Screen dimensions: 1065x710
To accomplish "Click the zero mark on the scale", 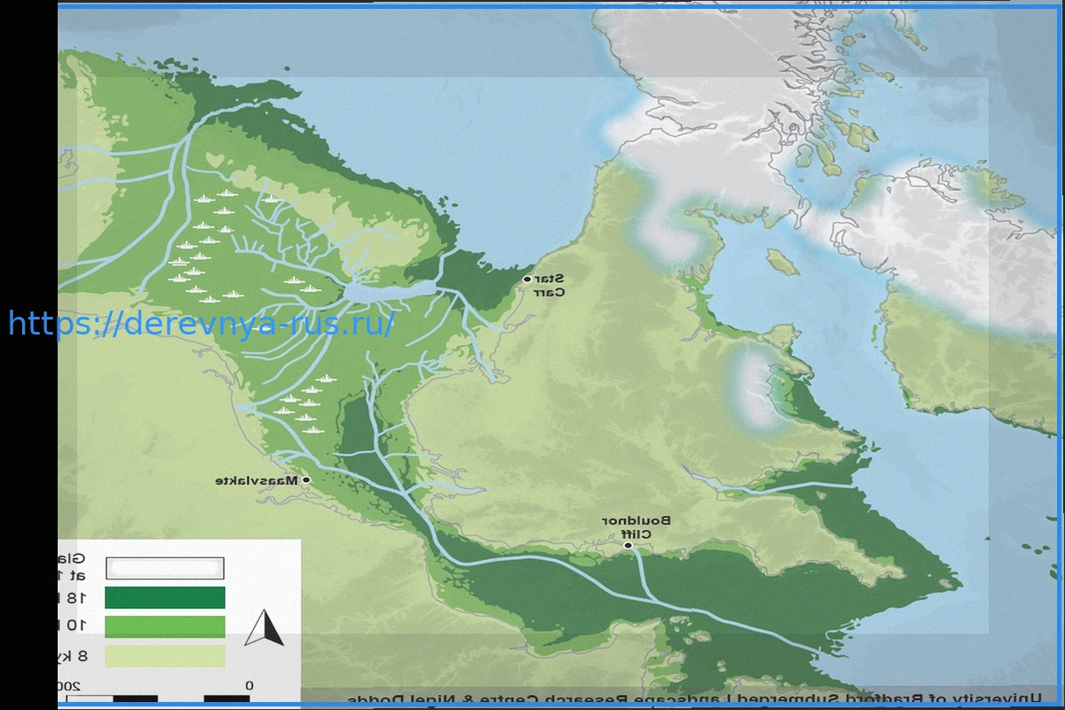I will 249,685.
